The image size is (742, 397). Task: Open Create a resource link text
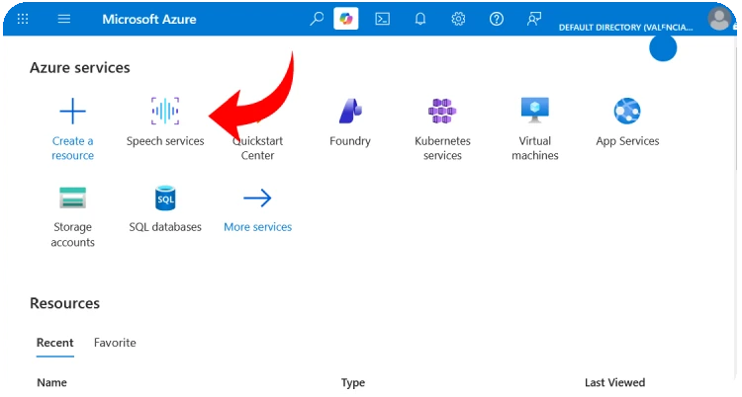pyautogui.click(x=72, y=148)
